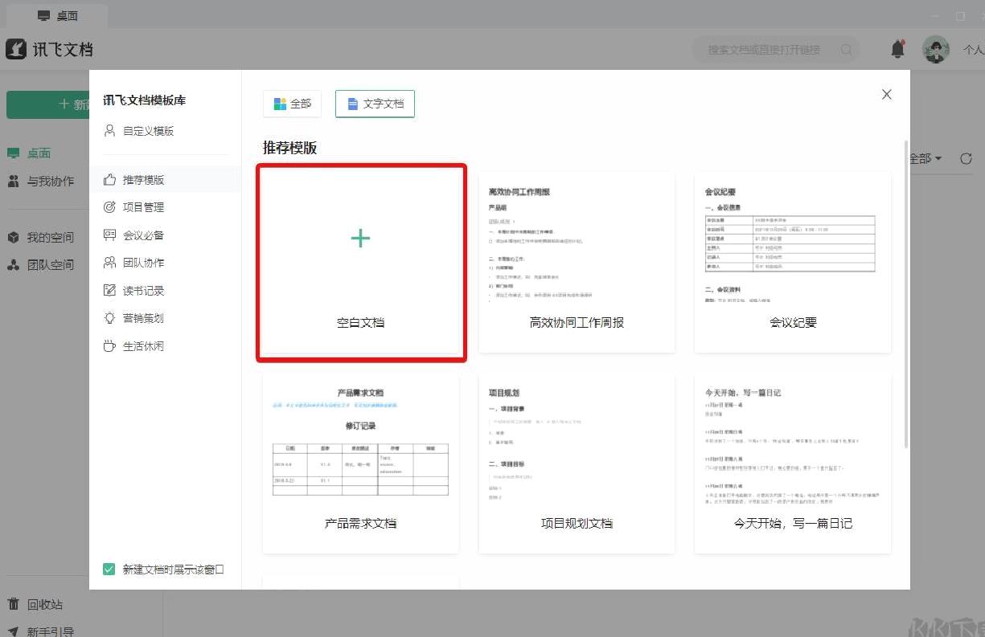This screenshot has height=637, width=985.
Task: Open the user avatar menu
Action: click(x=936, y=49)
